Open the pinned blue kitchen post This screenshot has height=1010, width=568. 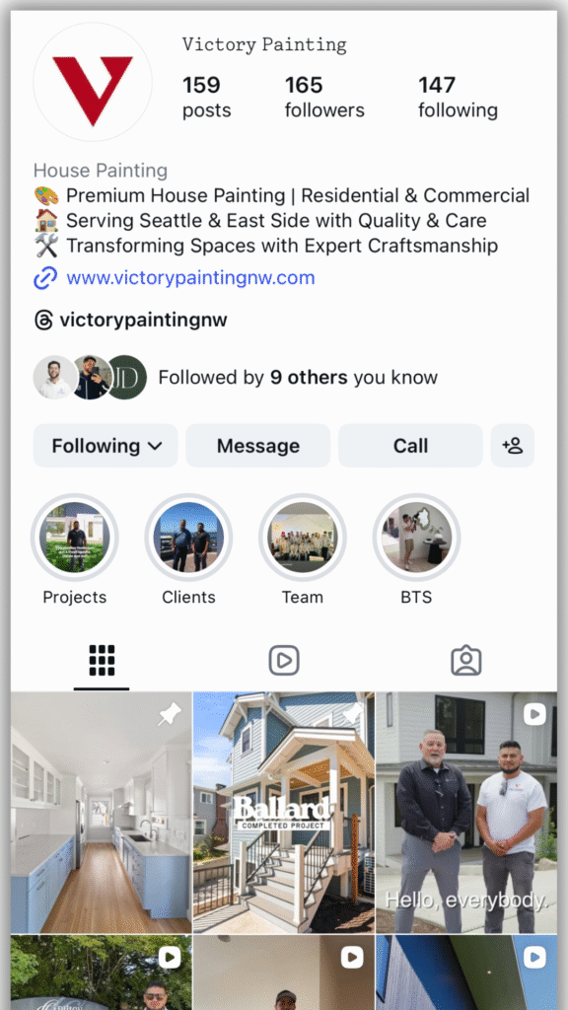(102, 813)
